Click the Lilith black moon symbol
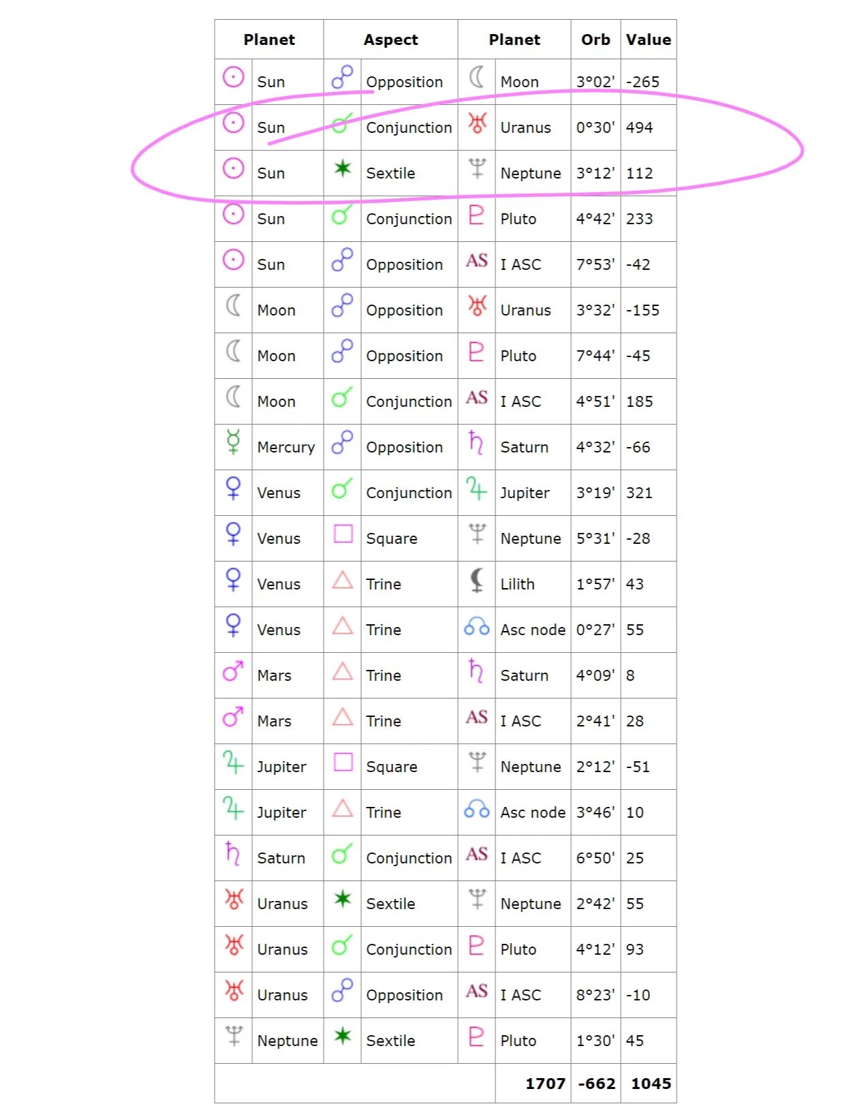This screenshot has width=862, height=1119. coord(477,581)
